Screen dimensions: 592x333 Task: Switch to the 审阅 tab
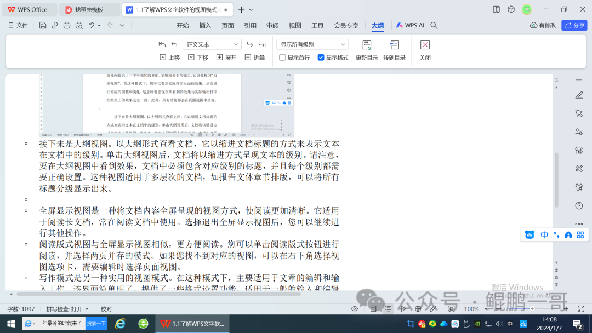coord(272,25)
